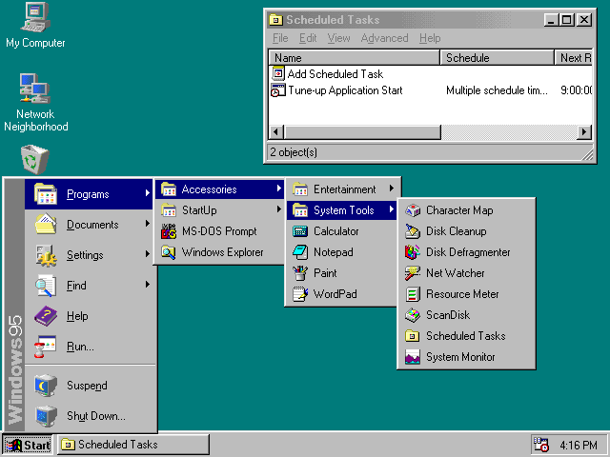Click the Disk Defragmenter icon
The image size is (610, 457).
point(413,252)
